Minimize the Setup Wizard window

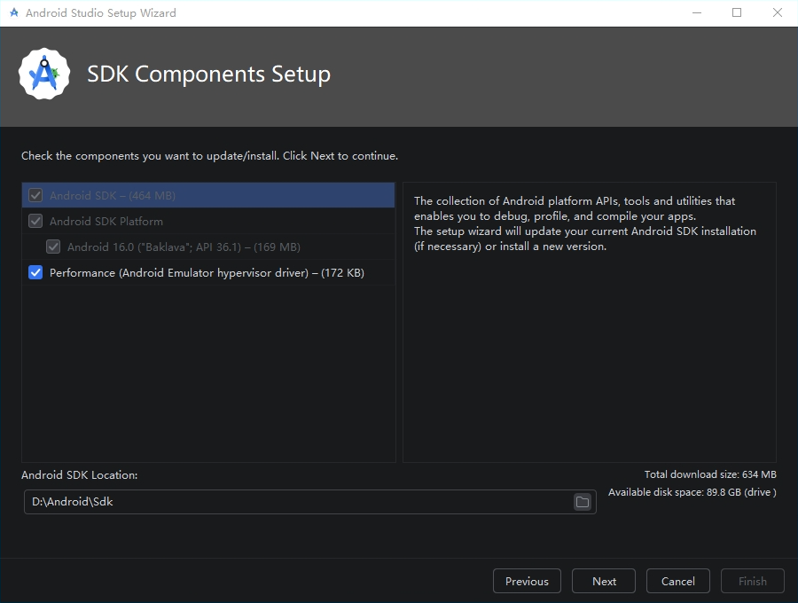click(x=697, y=12)
